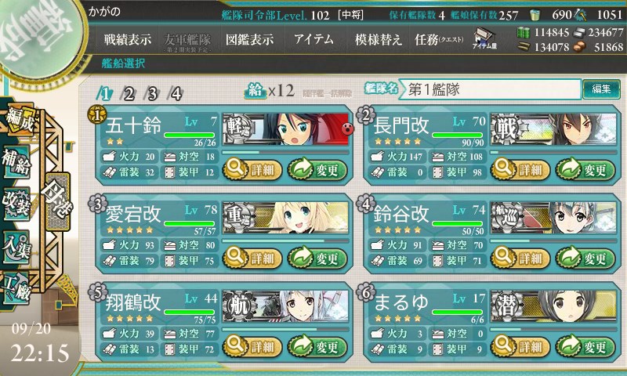The height and width of the screenshot is (376, 627).
Task: Click the 編集 edit fleet name button
Action: tap(601, 89)
